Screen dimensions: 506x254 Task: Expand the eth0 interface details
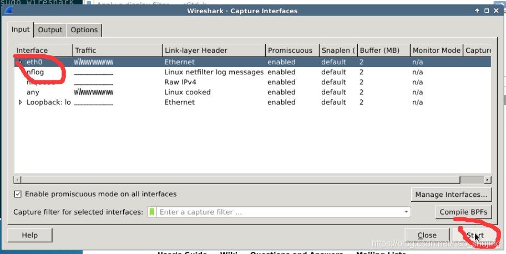(x=21, y=62)
